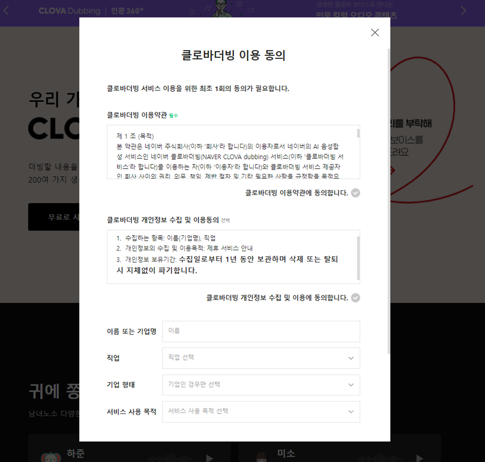Click the 제 1 조 (목적) terms heading
Viewport: 485px width, 462px height.
tap(135, 136)
